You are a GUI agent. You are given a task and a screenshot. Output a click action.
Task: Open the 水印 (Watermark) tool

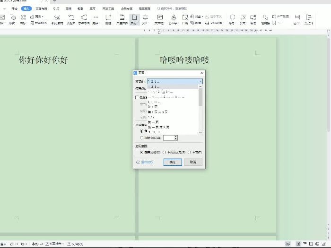click(145, 19)
